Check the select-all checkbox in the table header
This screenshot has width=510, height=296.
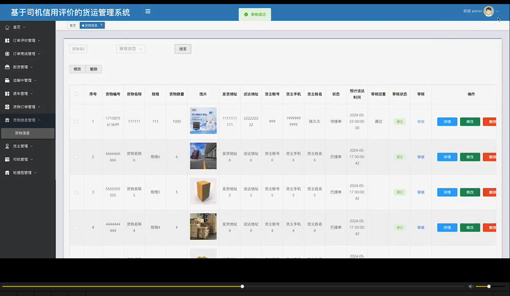click(76, 94)
